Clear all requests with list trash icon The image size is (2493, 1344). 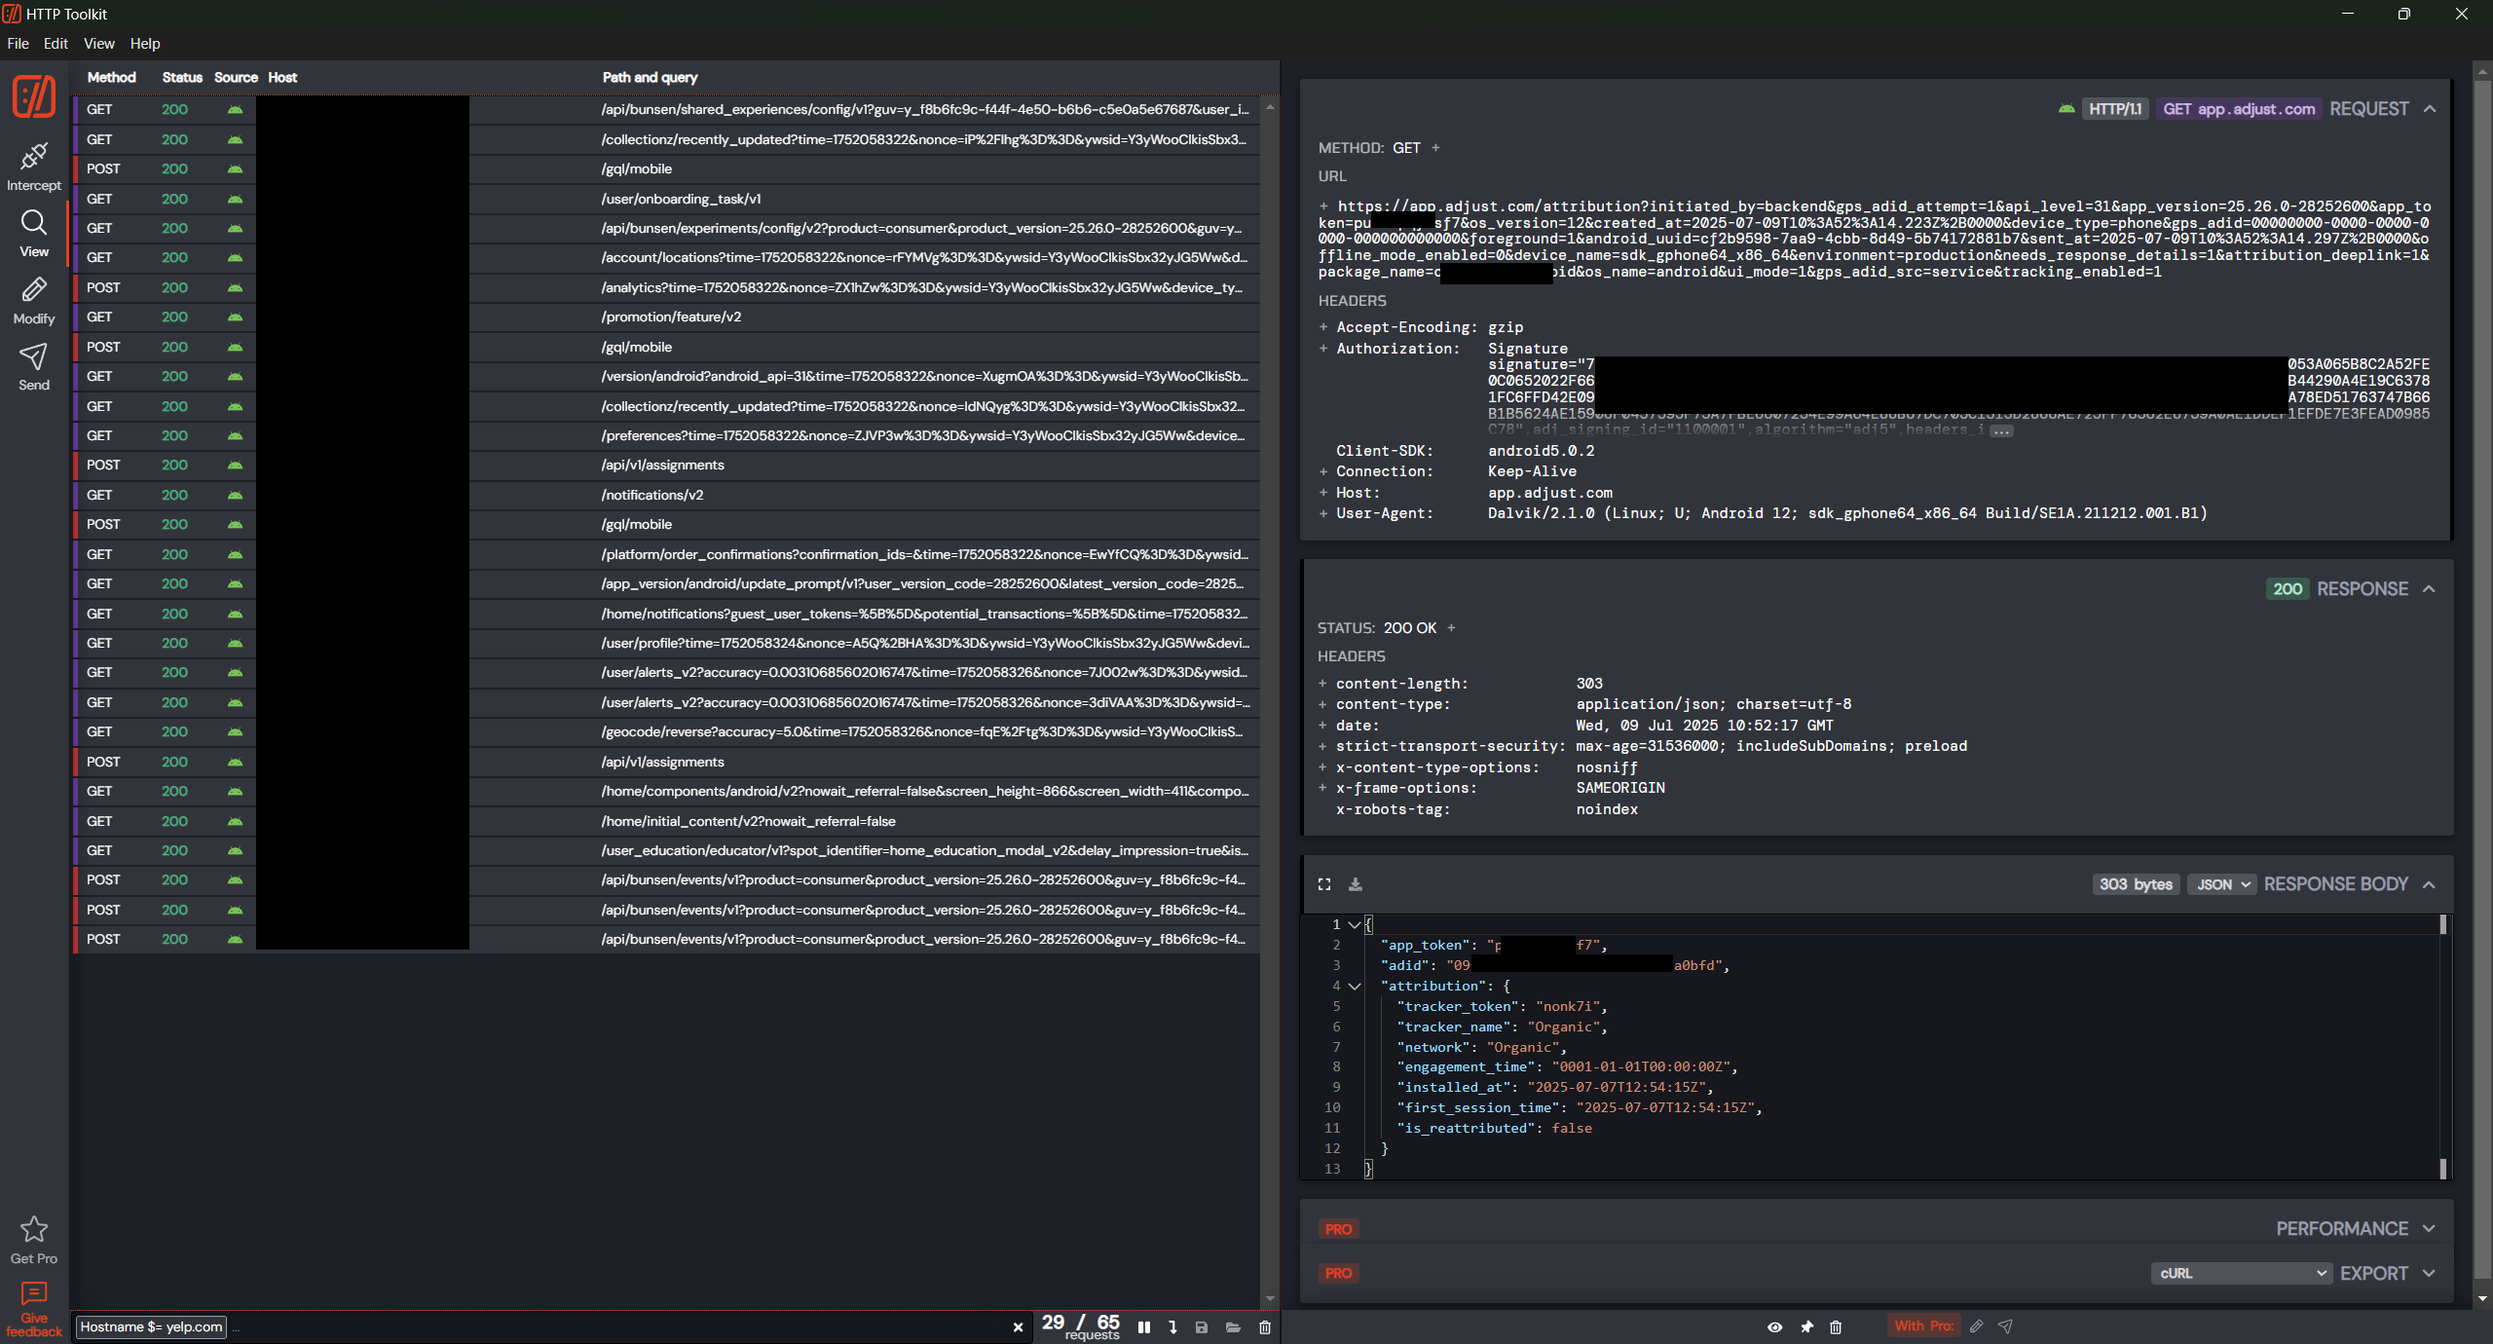click(1265, 1327)
